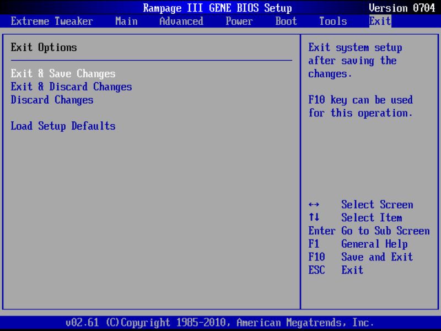Image resolution: width=441 pixels, height=331 pixels.
Task: Pick the standalone Discard Changes entry
Action: (52, 100)
